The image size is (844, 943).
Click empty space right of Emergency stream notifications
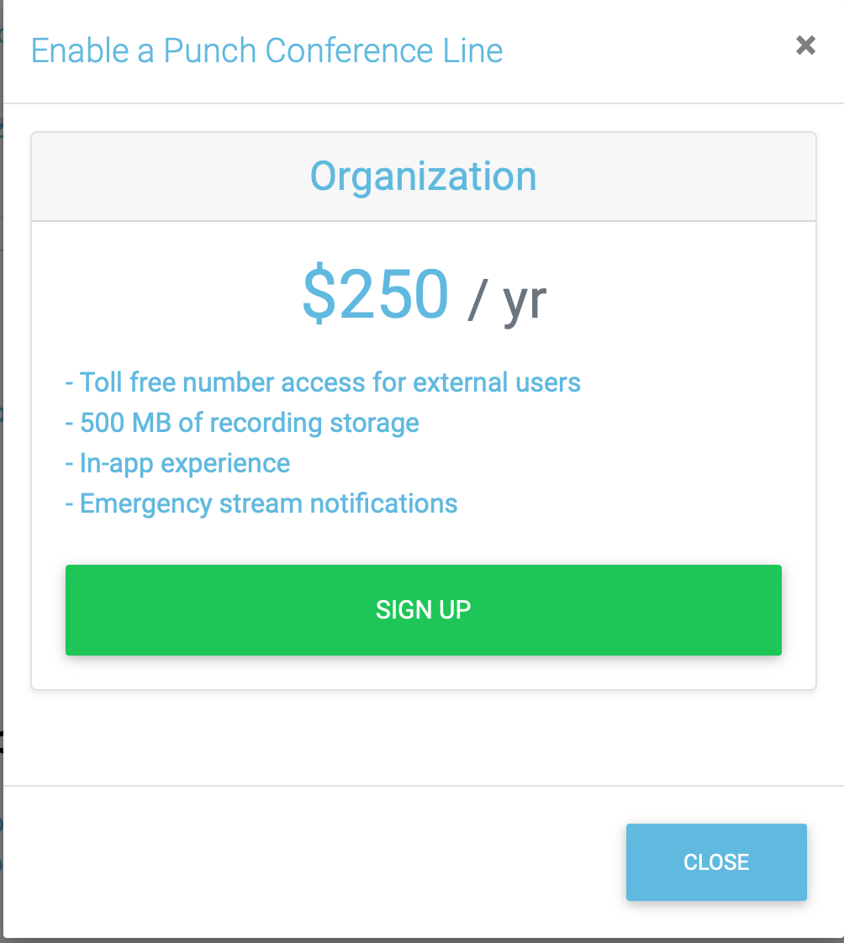pos(630,503)
